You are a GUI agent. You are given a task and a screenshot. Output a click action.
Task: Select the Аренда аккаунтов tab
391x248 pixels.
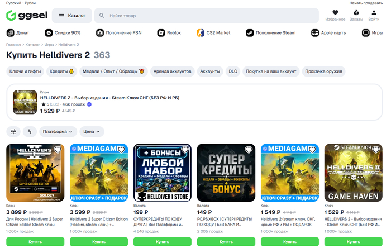coord(172,71)
